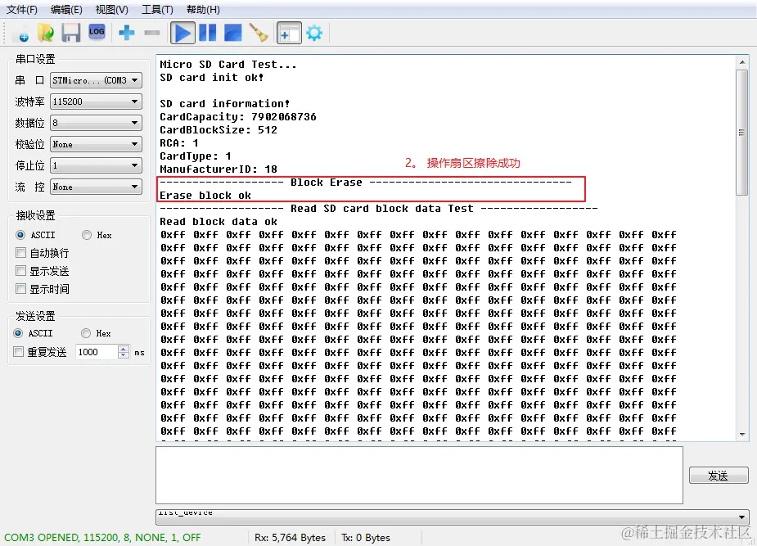Click the 'Read block data ok' line
This screenshot has width=757, height=546.
coord(219,222)
